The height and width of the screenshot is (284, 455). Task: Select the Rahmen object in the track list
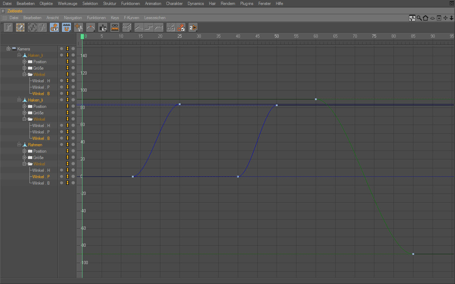click(35, 145)
